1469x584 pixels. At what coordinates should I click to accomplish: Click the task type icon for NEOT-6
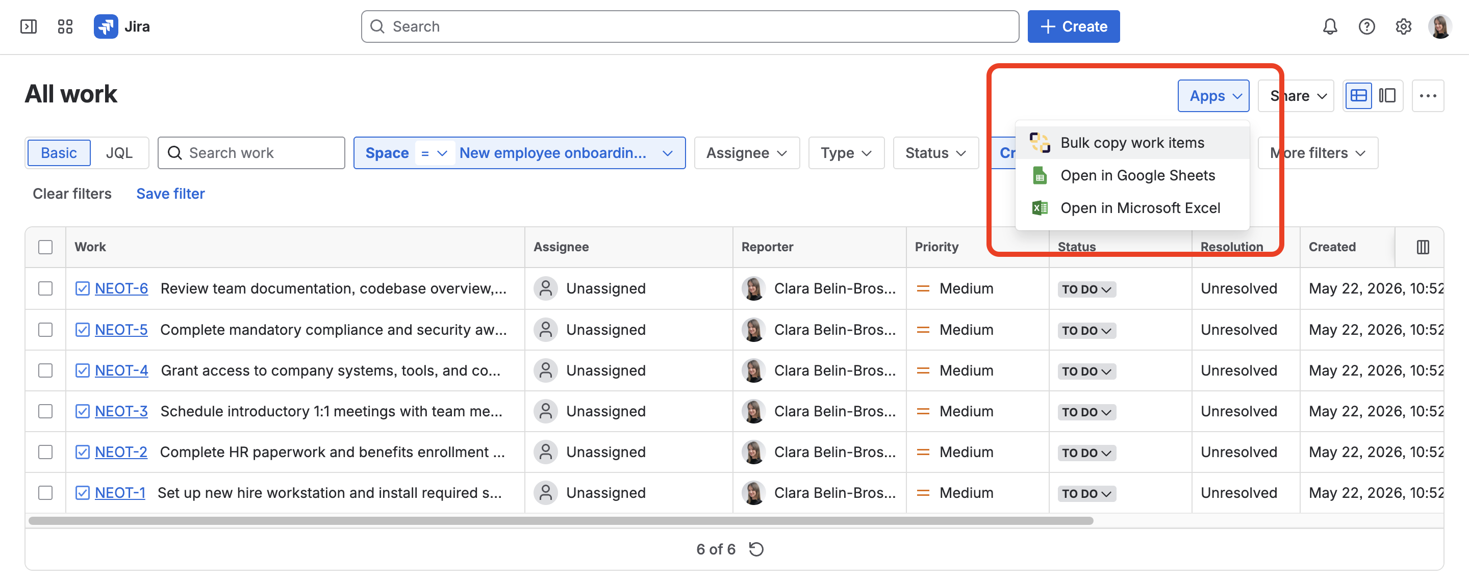click(82, 288)
